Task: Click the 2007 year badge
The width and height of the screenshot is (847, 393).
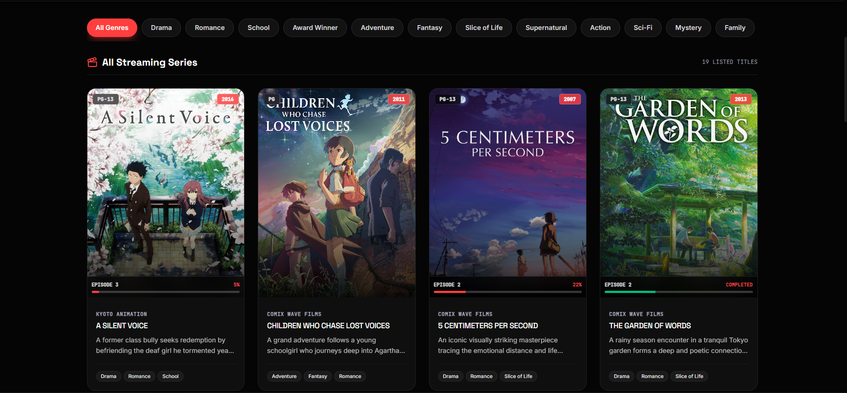Action: coord(570,99)
